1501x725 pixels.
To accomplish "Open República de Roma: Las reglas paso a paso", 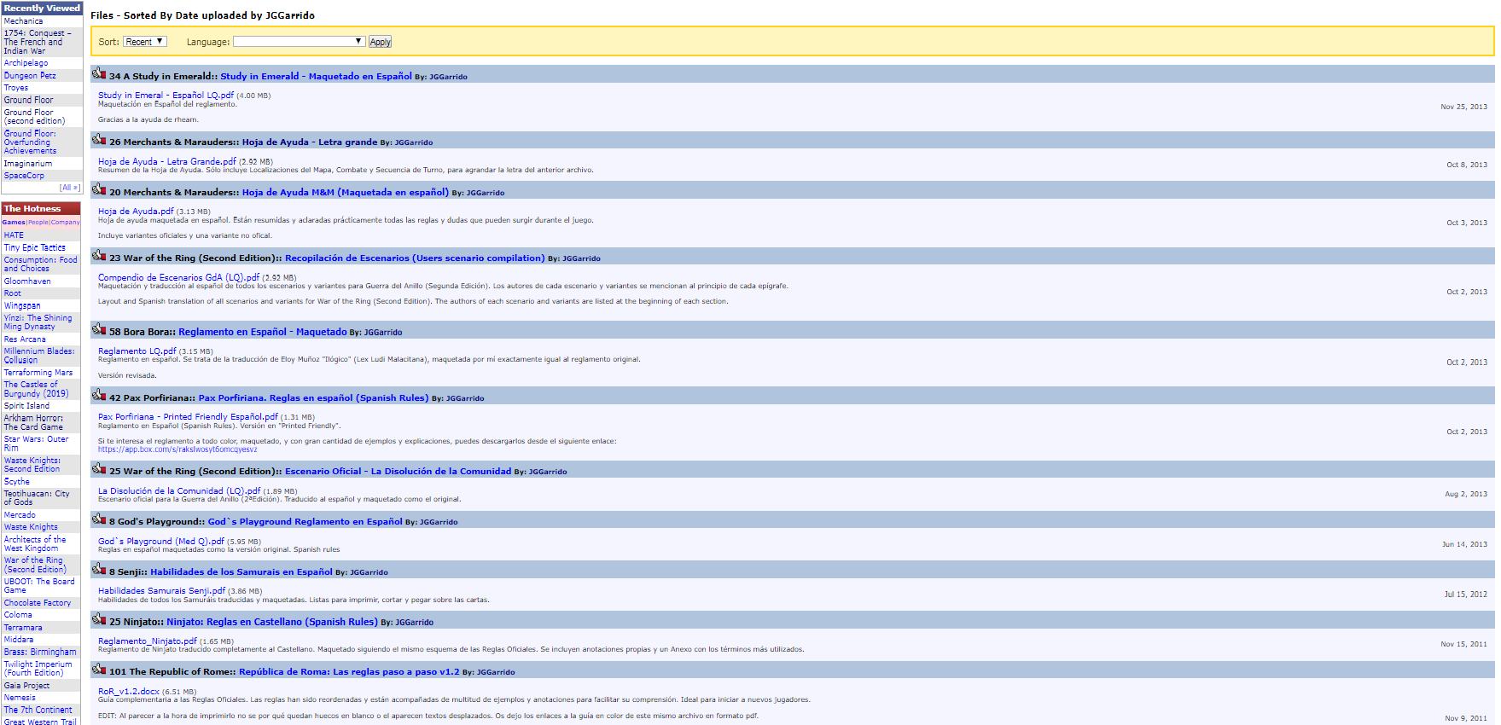I will (349, 671).
